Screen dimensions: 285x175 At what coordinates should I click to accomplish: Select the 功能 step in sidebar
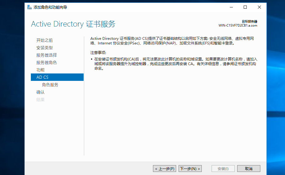[40, 70]
